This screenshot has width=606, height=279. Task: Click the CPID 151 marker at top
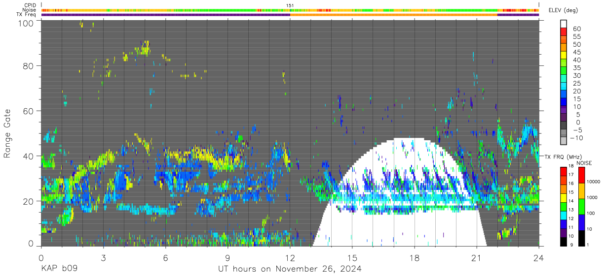[290, 5]
